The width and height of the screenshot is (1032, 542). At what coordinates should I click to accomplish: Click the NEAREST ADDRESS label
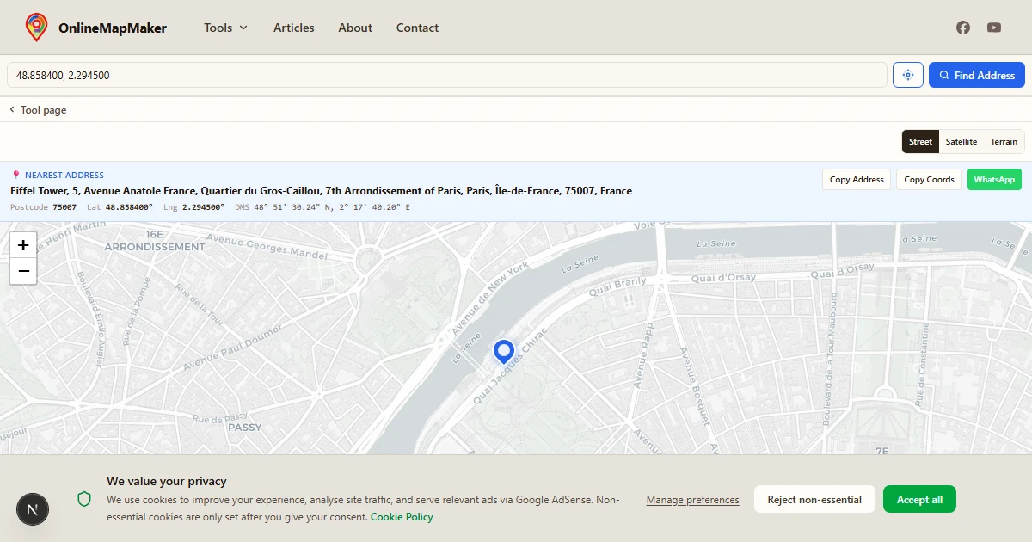pos(64,175)
